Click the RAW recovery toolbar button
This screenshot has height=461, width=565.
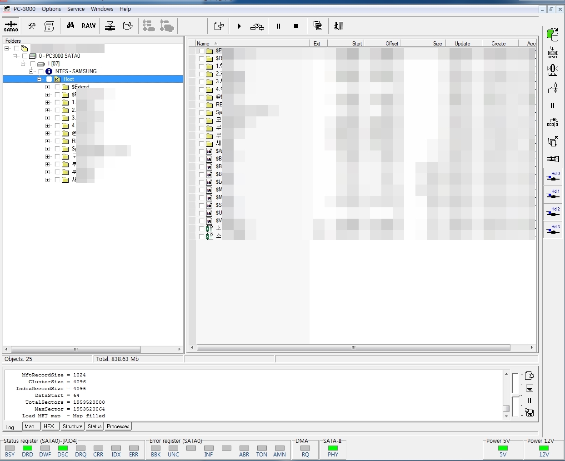88,26
